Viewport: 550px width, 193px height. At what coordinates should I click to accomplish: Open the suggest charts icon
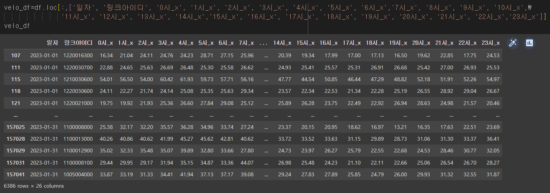pos(530,43)
